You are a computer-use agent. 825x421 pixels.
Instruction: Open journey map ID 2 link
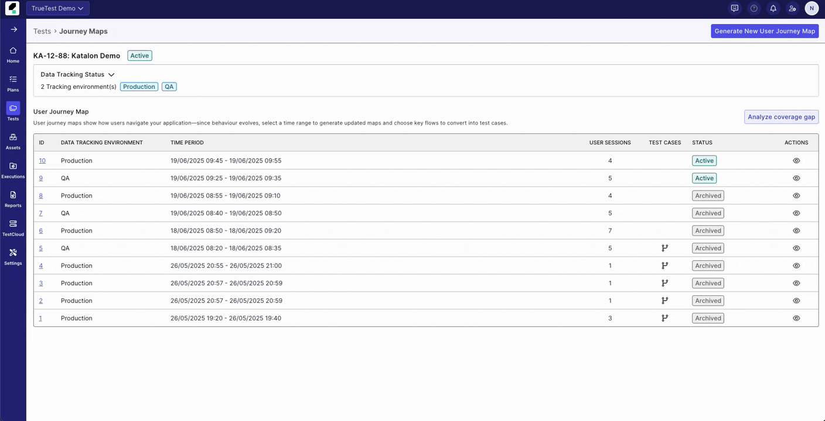coord(41,301)
